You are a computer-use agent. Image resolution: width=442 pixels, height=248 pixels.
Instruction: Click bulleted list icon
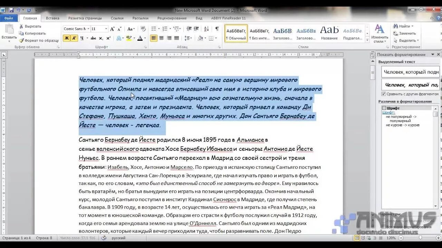(154, 29)
